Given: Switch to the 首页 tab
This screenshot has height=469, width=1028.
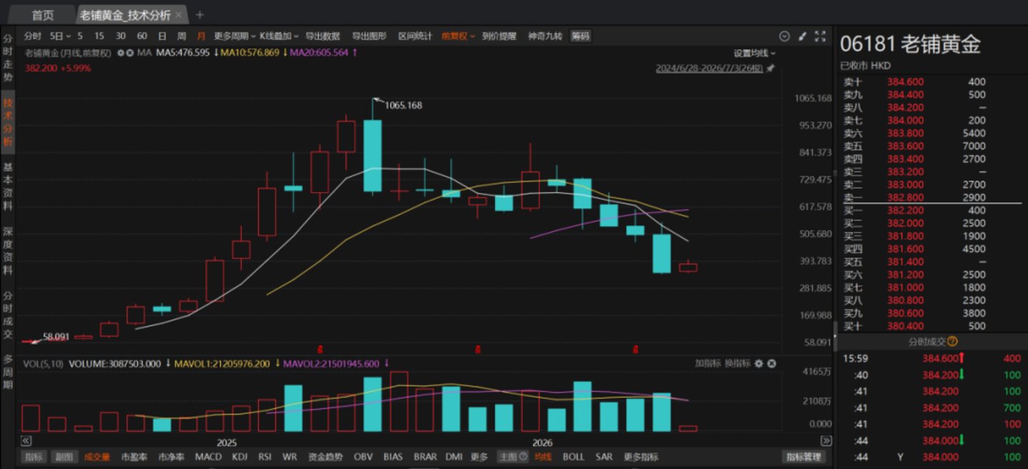Looking at the screenshot, I should coord(43,15).
